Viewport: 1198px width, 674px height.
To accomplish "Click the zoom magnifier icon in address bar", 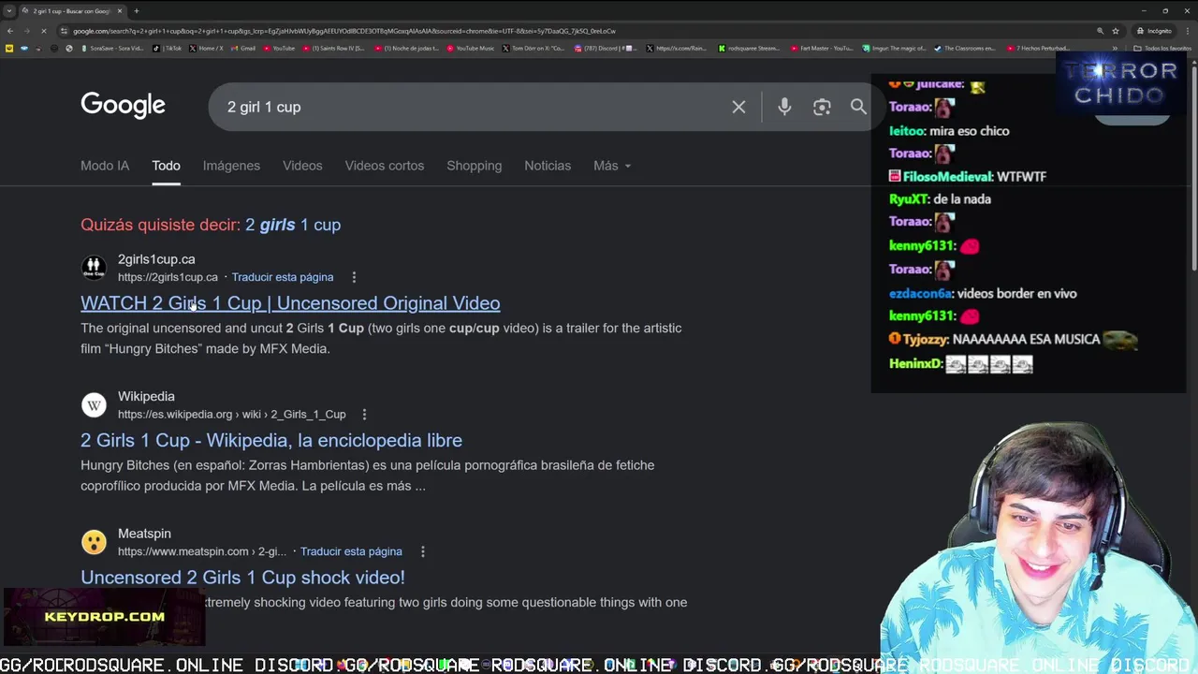I will pyautogui.click(x=1100, y=31).
